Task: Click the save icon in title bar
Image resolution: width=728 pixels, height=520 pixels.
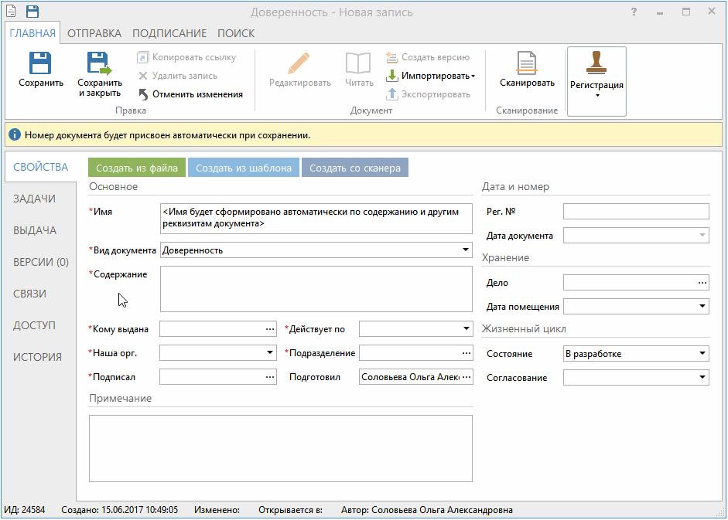Action: click(x=32, y=12)
